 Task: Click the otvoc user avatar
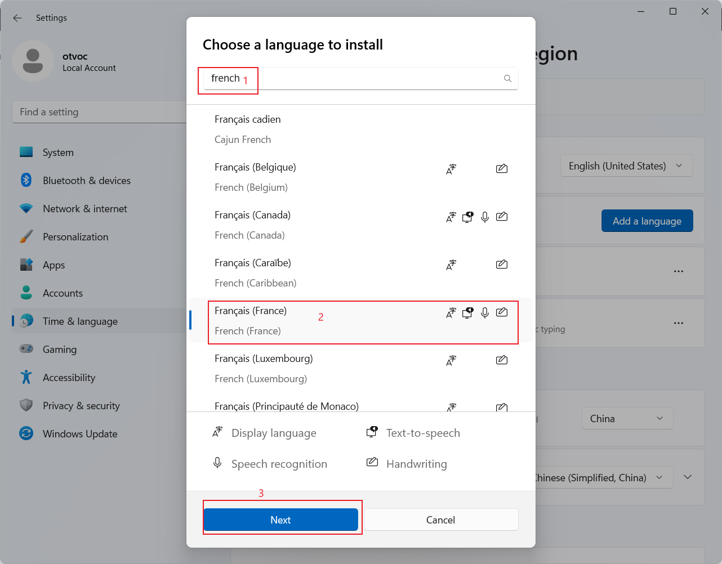tap(33, 61)
